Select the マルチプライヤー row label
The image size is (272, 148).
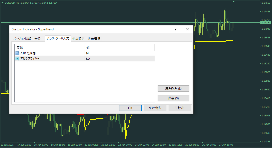[x=30, y=59]
